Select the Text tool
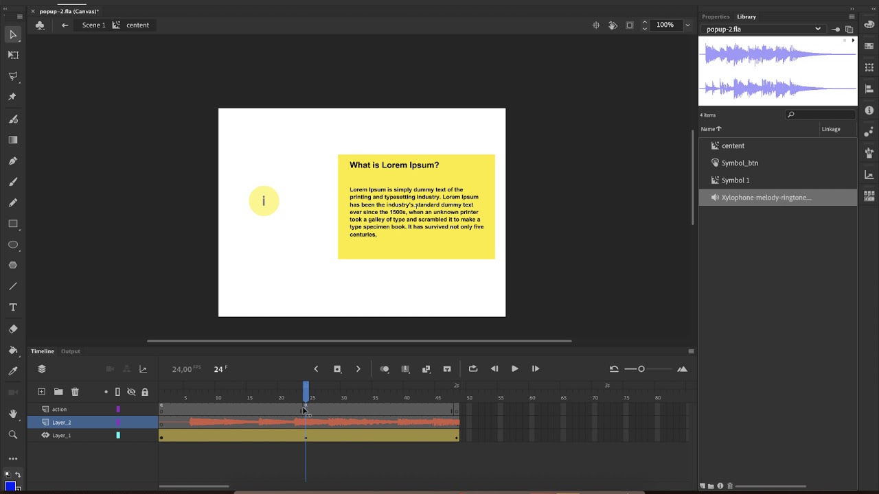Viewport: 879px width, 494px height. (13, 307)
